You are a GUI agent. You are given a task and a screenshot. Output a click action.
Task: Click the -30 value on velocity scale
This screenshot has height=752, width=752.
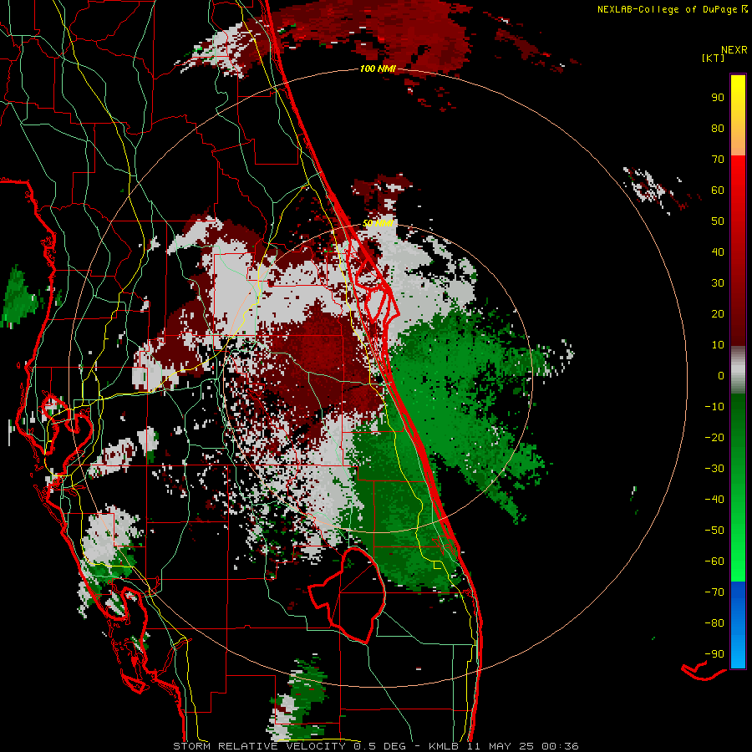(x=714, y=469)
